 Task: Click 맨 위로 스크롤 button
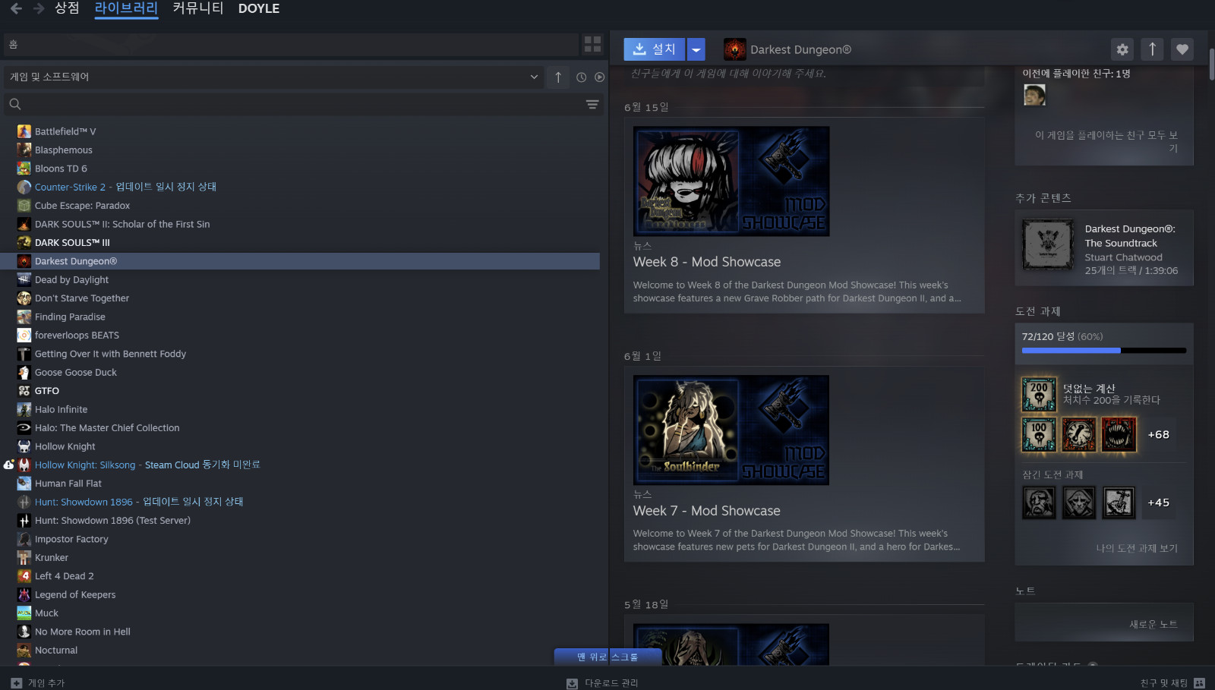(607, 657)
